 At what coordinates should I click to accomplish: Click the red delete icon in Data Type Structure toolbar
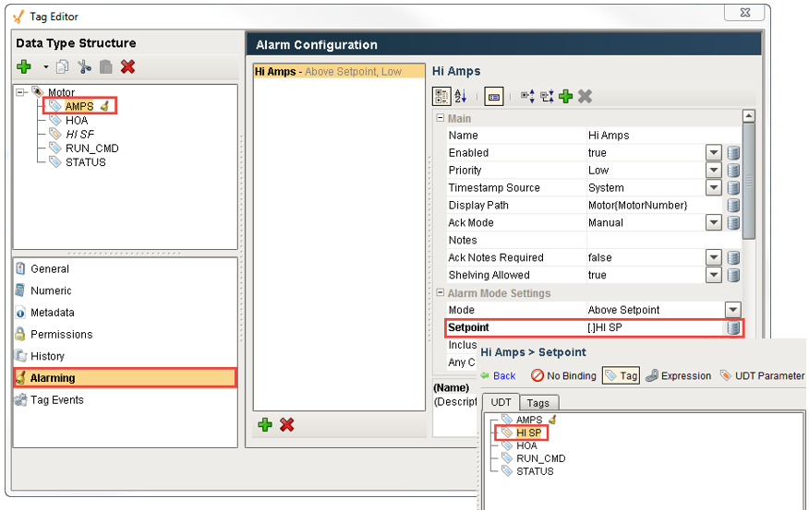click(x=127, y=66)
